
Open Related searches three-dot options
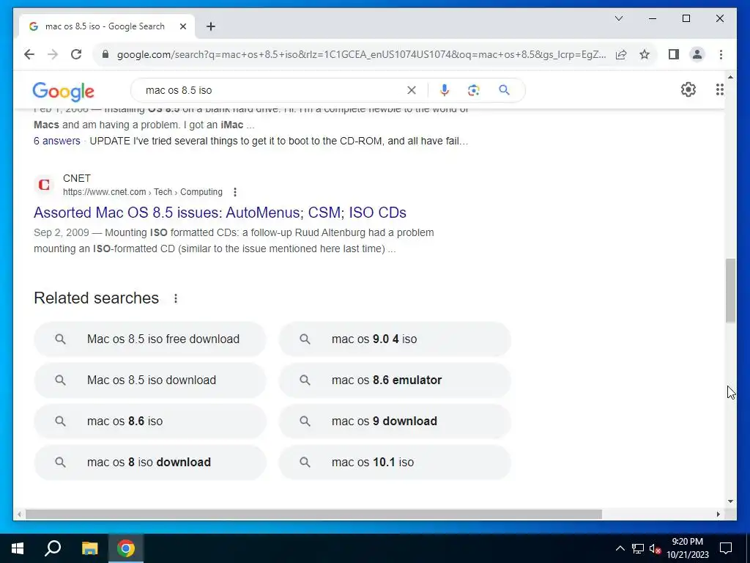(176, 298)
